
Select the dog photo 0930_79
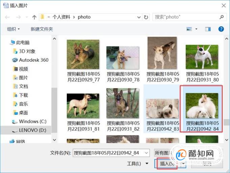pos(162,53)
